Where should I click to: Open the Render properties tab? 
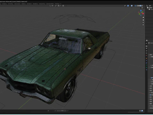click(x=146, y=46)
